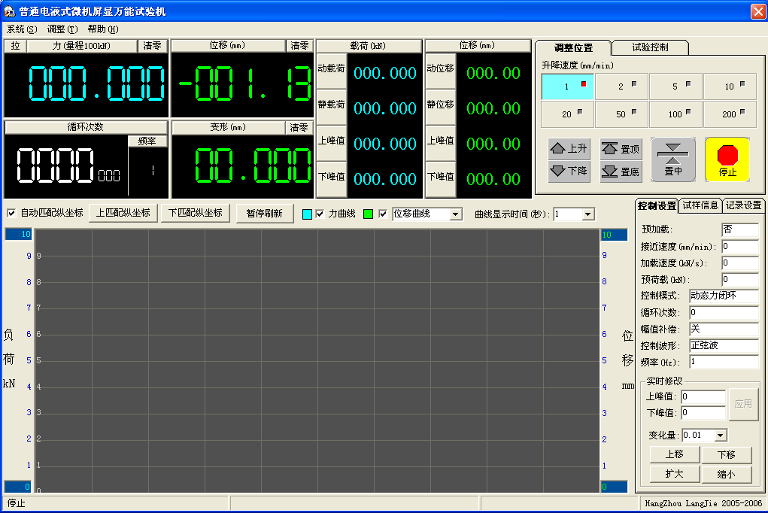Open the 曲线显示时间 seconds dropdown
The image size is (768, 513).
pos(587,214)
